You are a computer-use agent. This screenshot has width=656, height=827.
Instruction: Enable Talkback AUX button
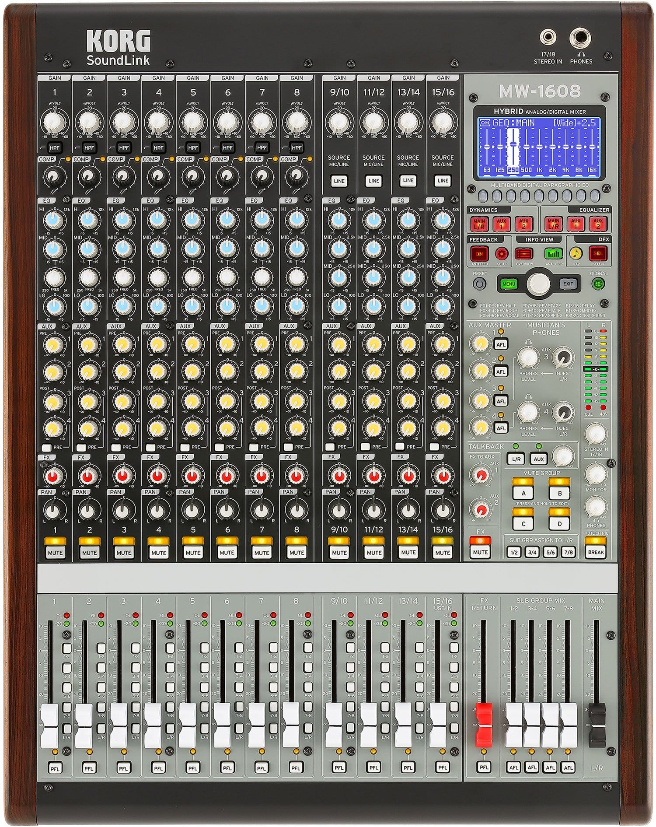click(x=538, y=459)
